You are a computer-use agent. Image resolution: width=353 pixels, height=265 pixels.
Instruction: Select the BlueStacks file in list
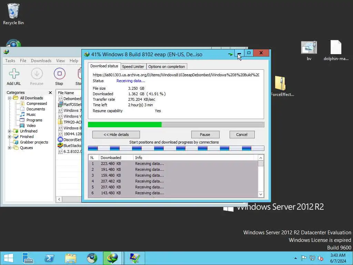(x=70, y=146)
